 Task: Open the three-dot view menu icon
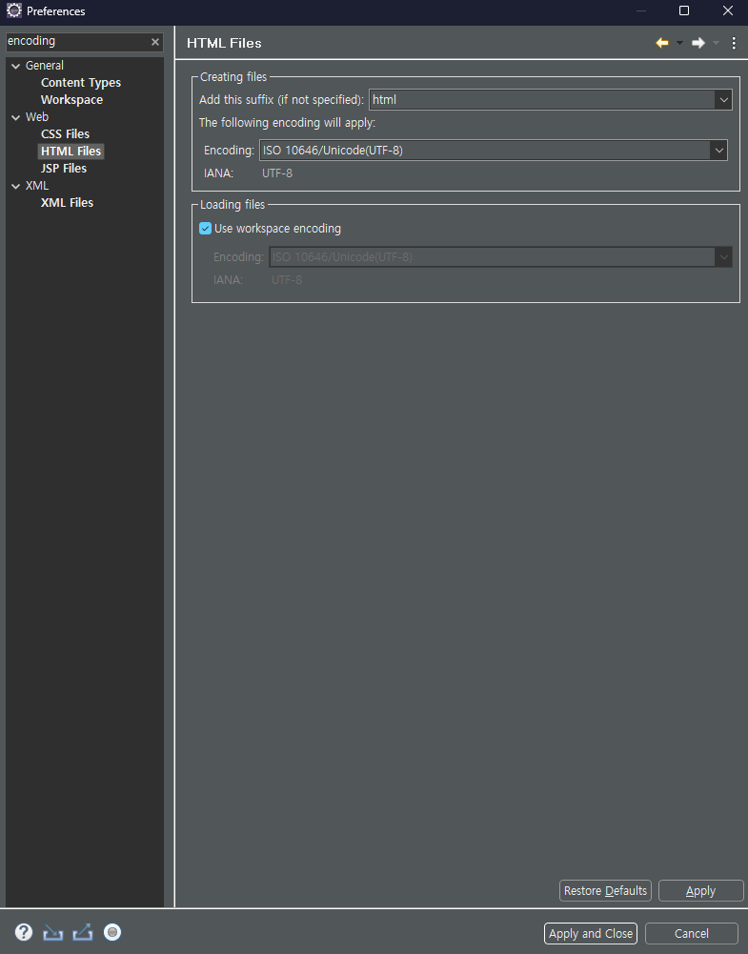[x=734, y=43]
